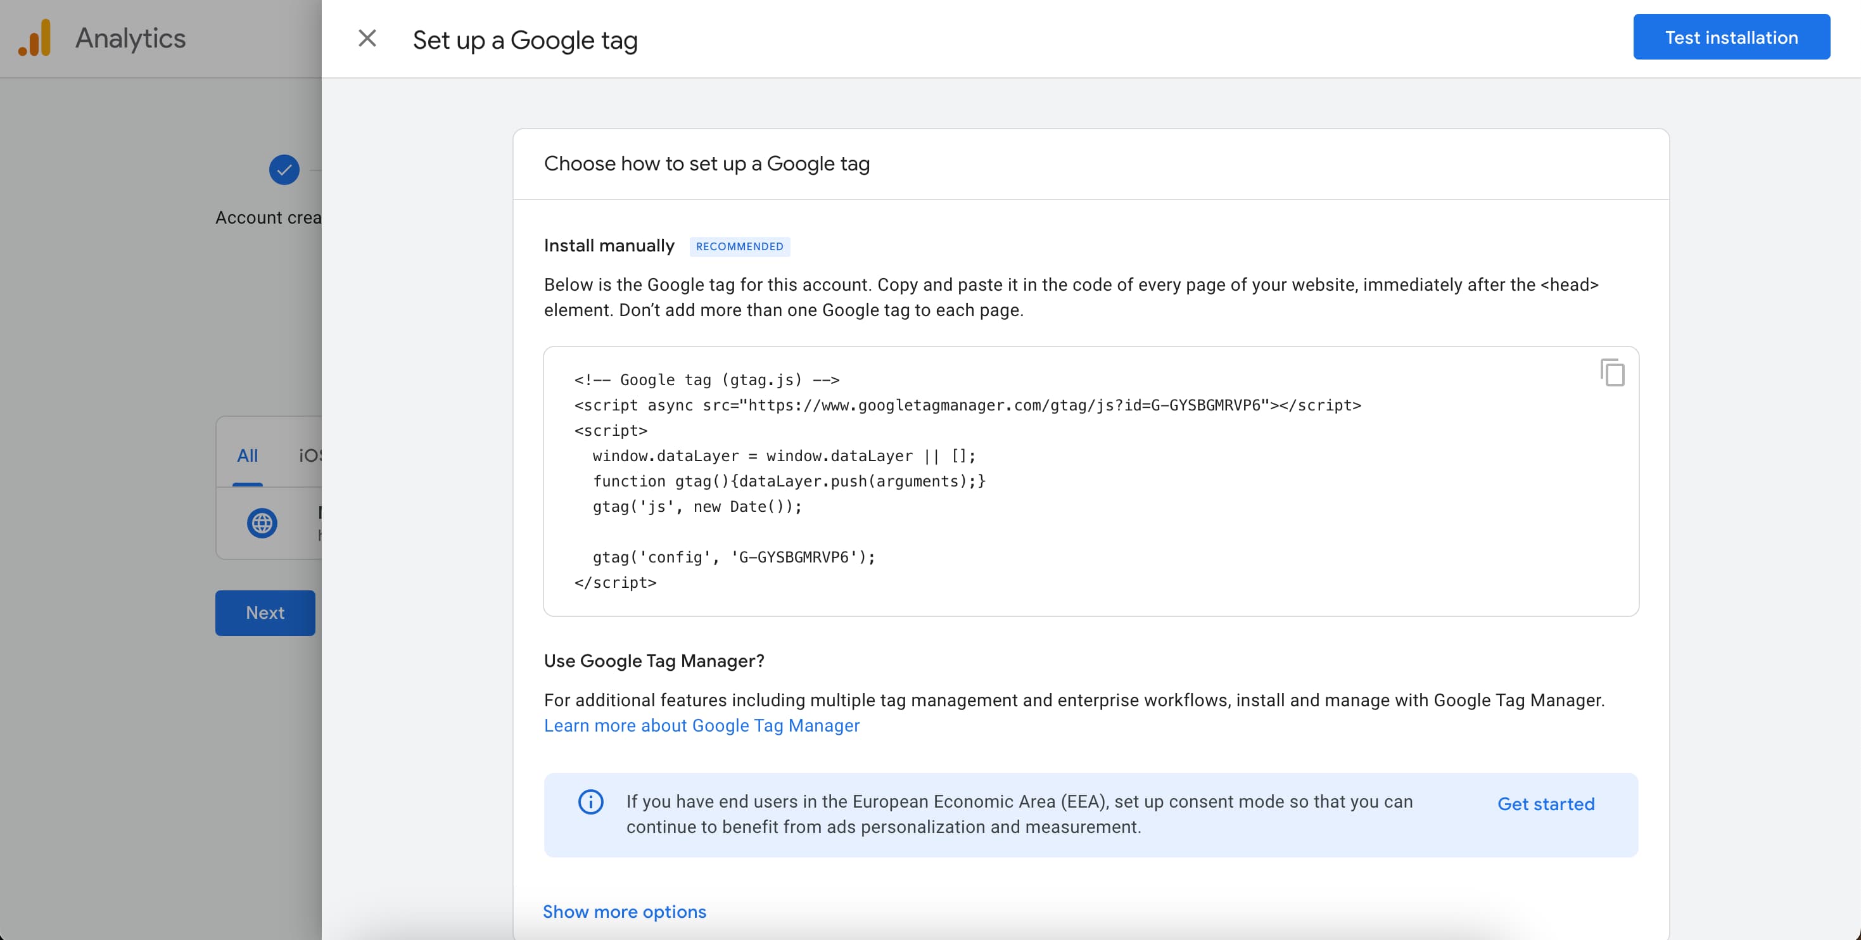Switch to the iOS tab
Viewport: 1861px width, 940px height.
(x=310, y=455)
